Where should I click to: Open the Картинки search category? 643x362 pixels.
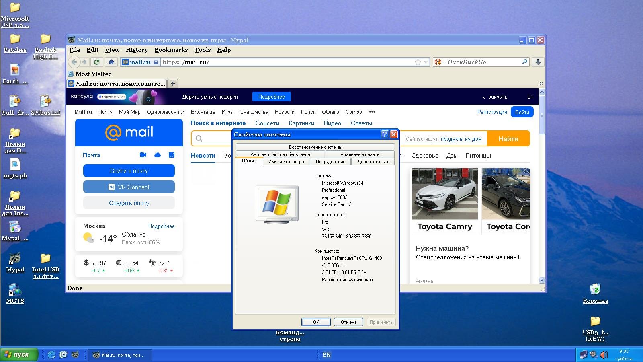click(x=301, y=123)
